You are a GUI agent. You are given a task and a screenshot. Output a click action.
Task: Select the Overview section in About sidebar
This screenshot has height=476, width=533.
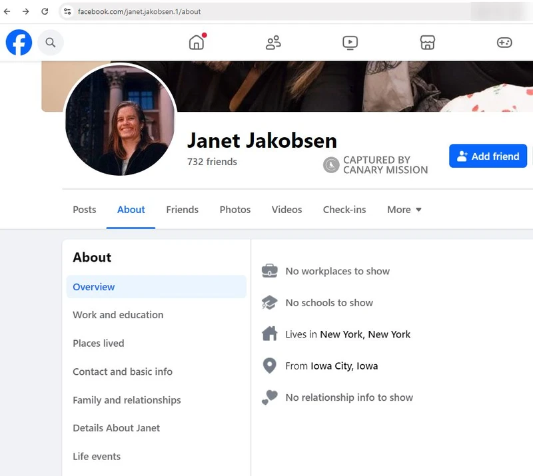93,287
